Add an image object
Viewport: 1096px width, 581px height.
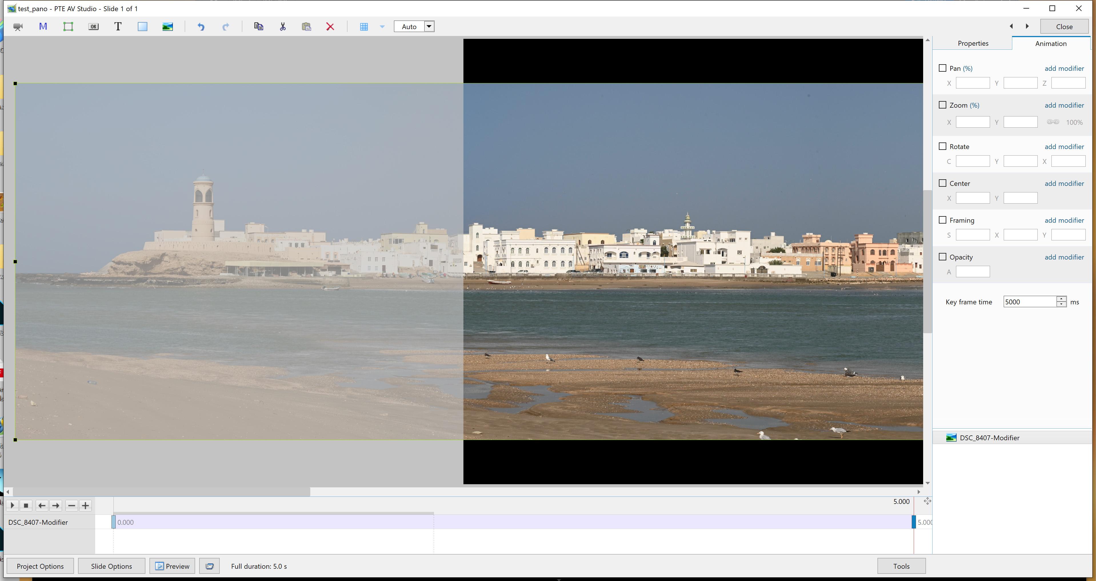(168, 27)
